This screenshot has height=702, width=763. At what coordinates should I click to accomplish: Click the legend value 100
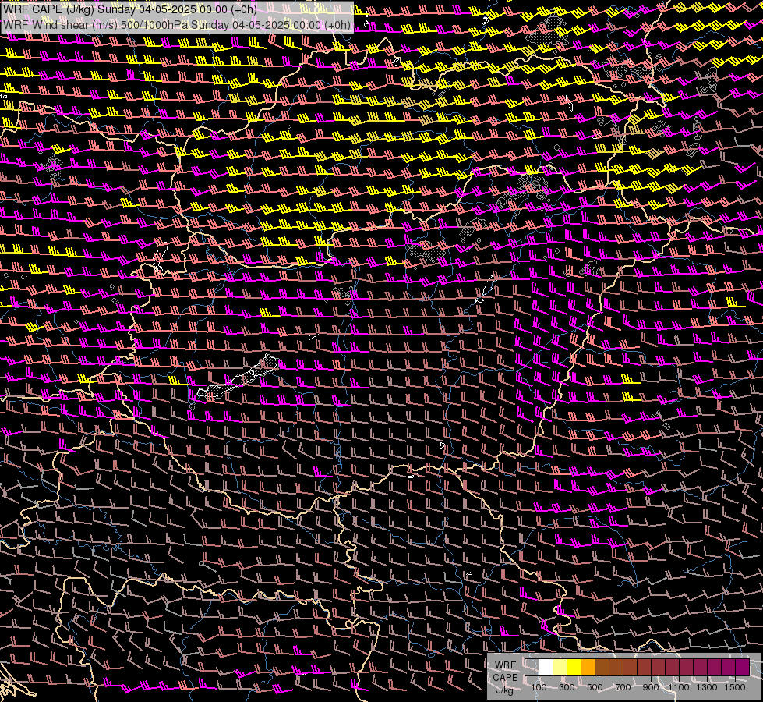(539, 687)
